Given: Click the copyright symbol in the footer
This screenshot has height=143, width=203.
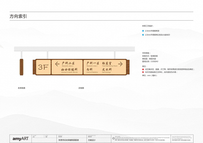Looking at the screenshot, I should 113,138.
